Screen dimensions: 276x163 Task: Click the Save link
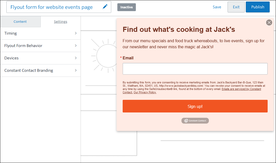click(217, 7)
